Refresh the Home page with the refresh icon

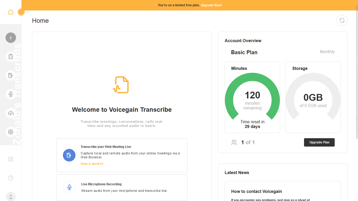click(342, 20)
